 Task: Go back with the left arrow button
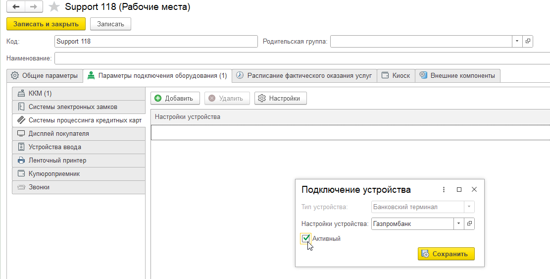[16, 6]
